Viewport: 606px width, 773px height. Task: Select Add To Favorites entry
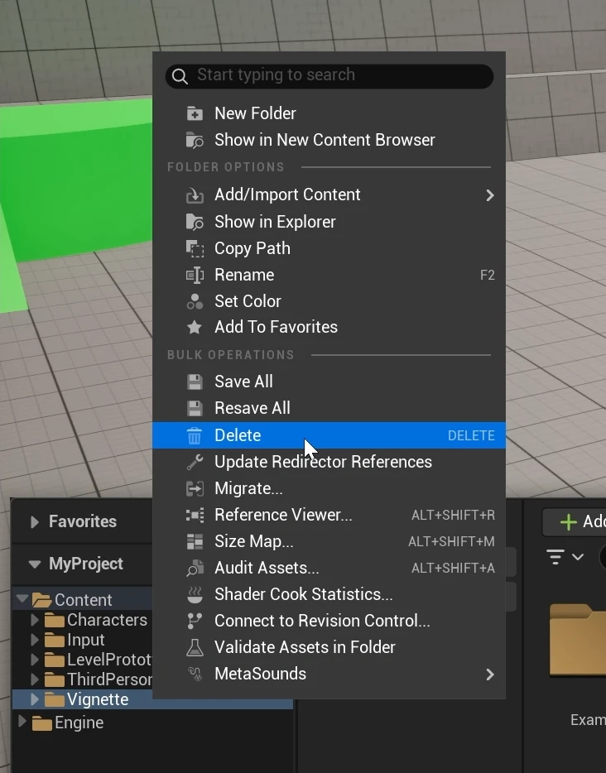329,328
